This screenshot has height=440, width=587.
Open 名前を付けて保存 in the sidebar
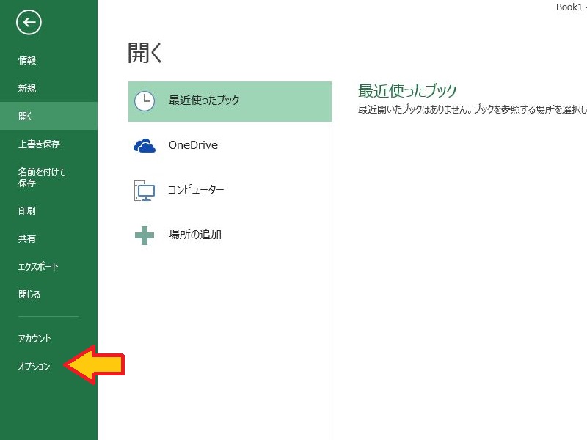(42, 177)
